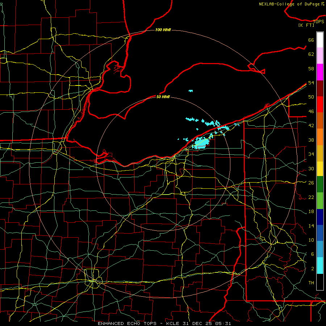Click the black TH threshold legend band
Image resolution: width=326 pixels, height=326 pixels.
[x=320, y=282]
